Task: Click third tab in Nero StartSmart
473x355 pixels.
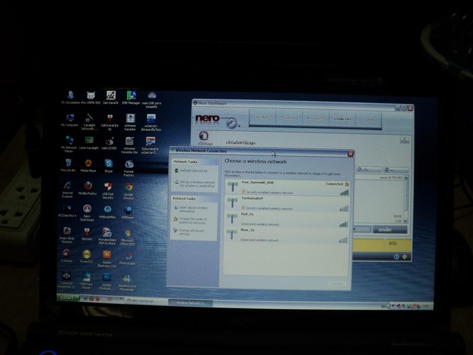Action: (316, 118)
